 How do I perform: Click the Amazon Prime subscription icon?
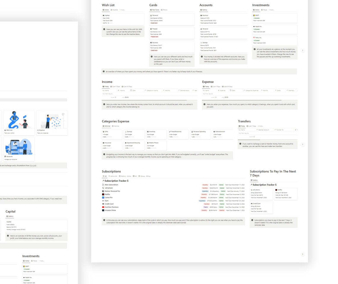pyautogui.click(x=103, y=210)
